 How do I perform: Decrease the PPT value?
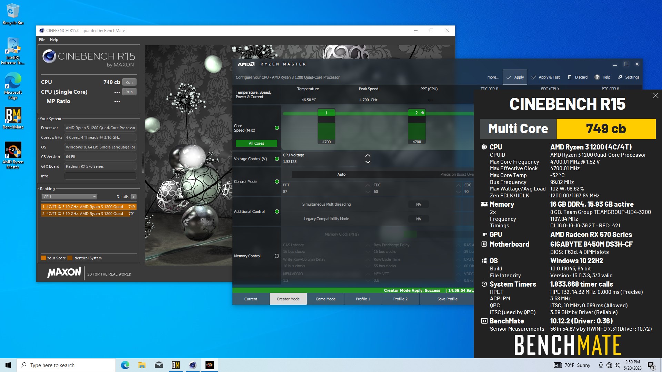(368, 192)
